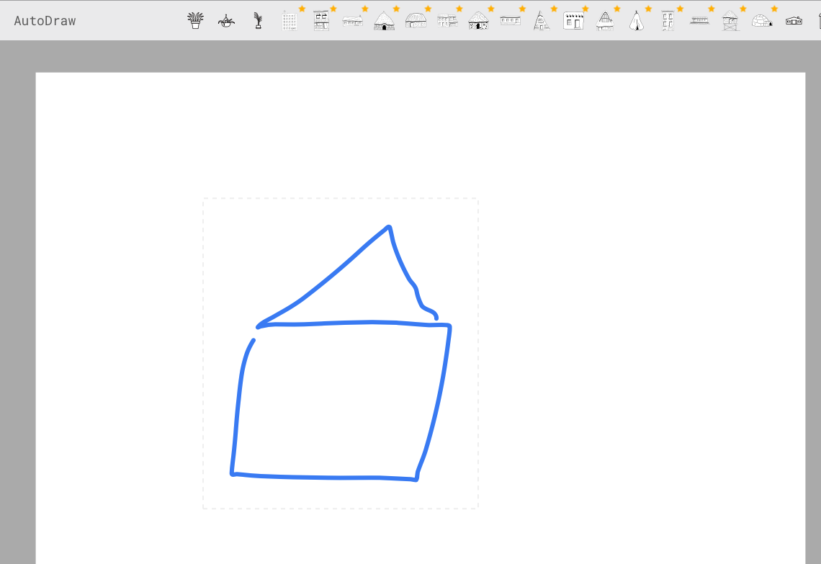The image size is (821, 564).
Task: Select the tall office building suggestion
Action: tap(290, 20)
